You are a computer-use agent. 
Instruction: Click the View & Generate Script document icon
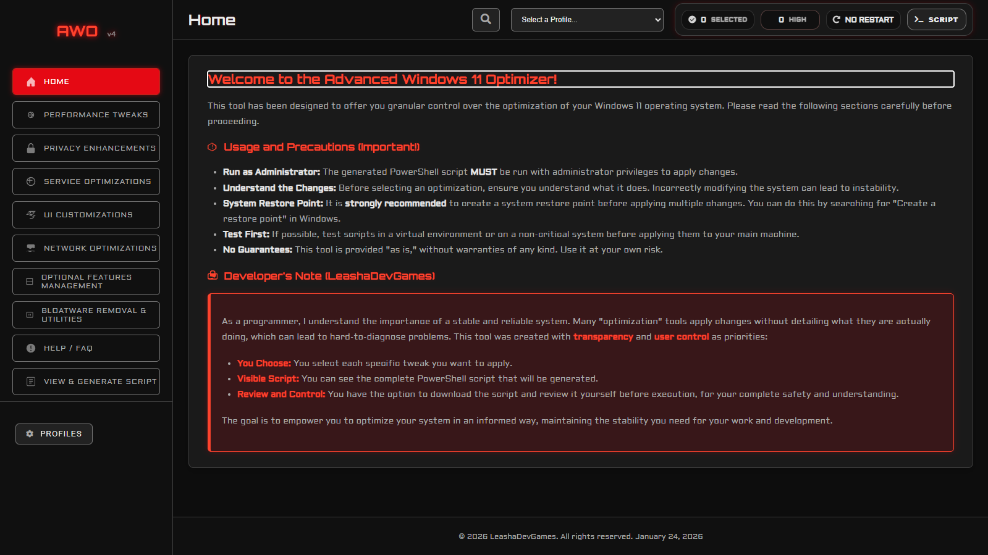[31, 382]
